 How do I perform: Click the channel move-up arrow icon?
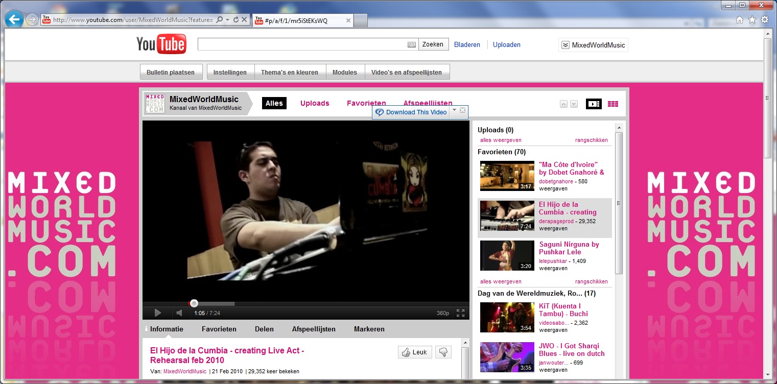pyautogui.click(x=563, y=104)
